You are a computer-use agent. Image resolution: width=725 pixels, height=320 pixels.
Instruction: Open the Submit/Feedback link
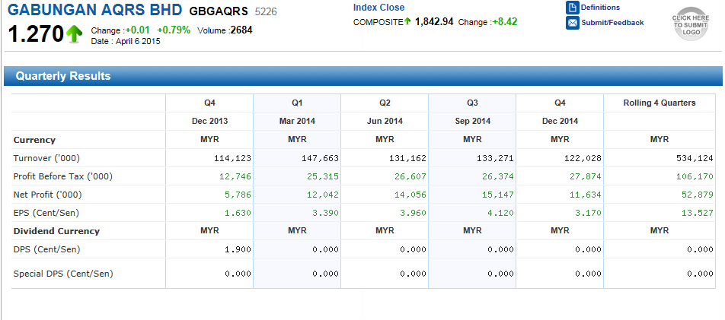coord(612,23)
